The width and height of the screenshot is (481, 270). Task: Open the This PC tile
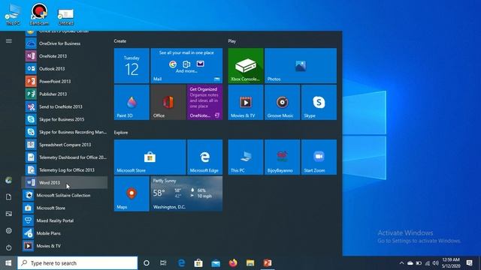pos(246,157)
